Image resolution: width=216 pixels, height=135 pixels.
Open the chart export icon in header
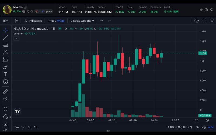coord(206,10)
